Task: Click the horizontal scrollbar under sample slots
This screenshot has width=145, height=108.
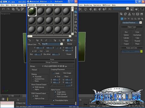Action: click(x=50, y=36)
